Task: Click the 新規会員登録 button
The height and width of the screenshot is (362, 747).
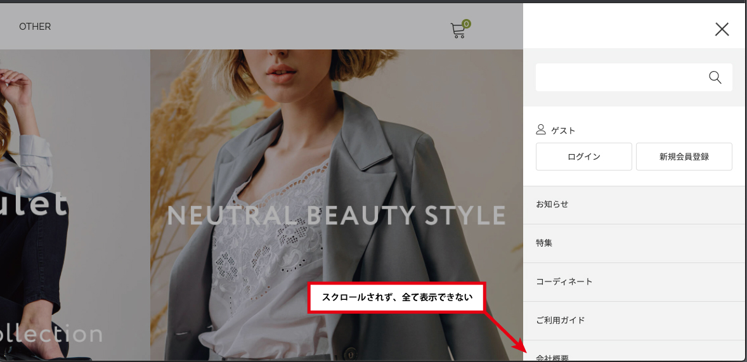Action: pos(684,156)
